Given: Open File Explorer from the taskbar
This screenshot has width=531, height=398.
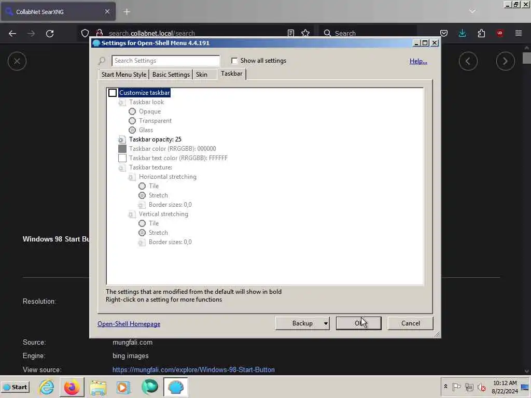Looking at the screenshot, I should point(98,387).
